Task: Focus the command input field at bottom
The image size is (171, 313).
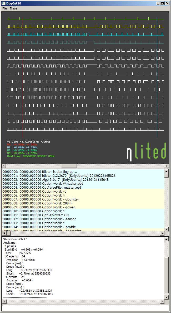Action: point(85,308)
